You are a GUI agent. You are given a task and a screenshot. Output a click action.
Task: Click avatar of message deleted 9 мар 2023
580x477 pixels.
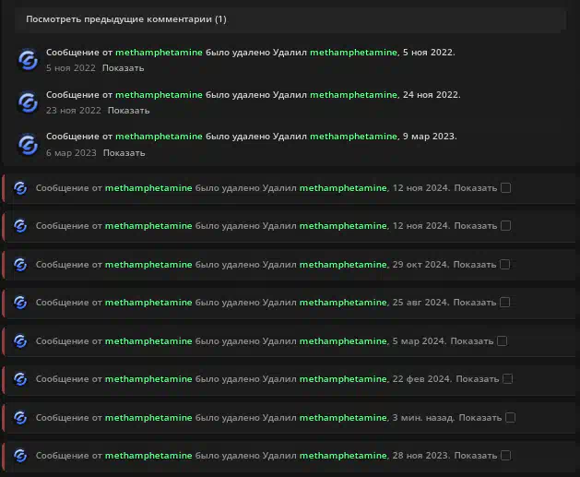tap(28, 145)
